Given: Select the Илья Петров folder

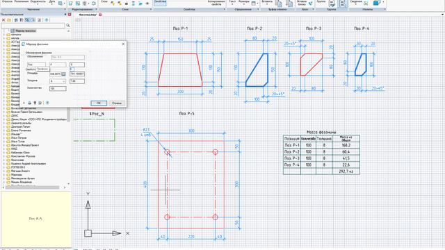Looking at the screenshot, I should pos(19,137).
